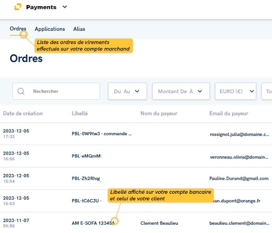Click the Ordres page heading
This screenshot has height=233, width=272.
(26, 58)
